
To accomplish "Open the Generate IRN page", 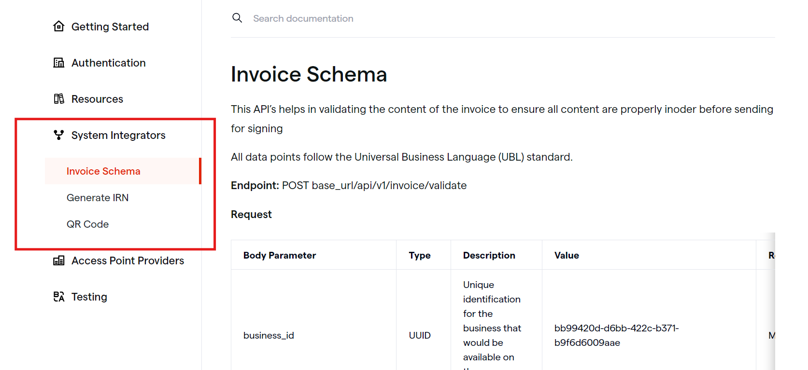I will pyautogui.click(x=98, y=198).
